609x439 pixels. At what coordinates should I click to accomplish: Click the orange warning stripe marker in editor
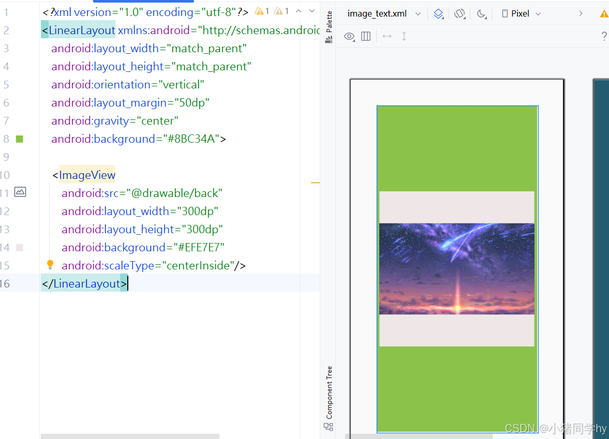click(316, 183)
